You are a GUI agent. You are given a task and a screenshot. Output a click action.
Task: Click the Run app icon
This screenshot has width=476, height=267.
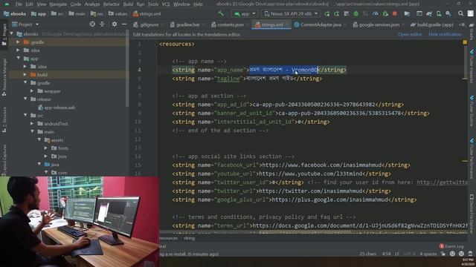[x=327, y=13]
